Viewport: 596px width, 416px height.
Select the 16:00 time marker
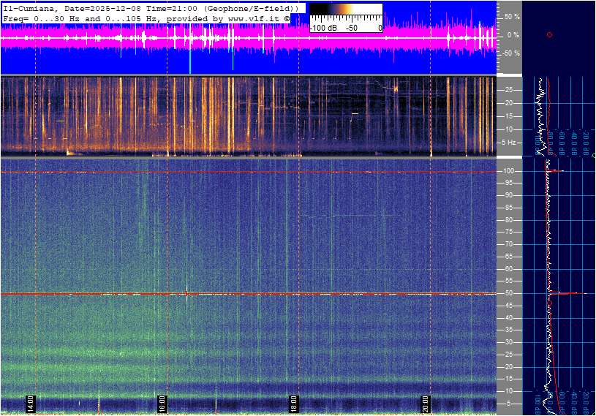click(162, 404)
